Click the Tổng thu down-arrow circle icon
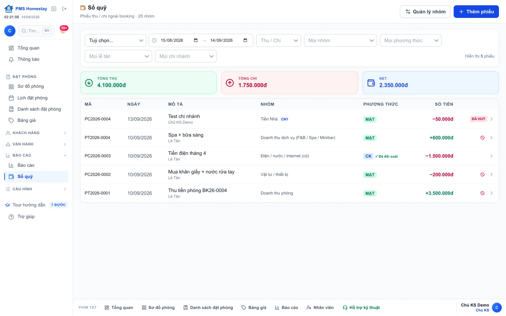This screenshot has width=506, height=316. (x=89, y=83)
